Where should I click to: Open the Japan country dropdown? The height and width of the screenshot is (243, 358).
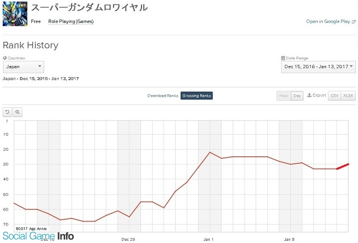click(x=23, y=67)
